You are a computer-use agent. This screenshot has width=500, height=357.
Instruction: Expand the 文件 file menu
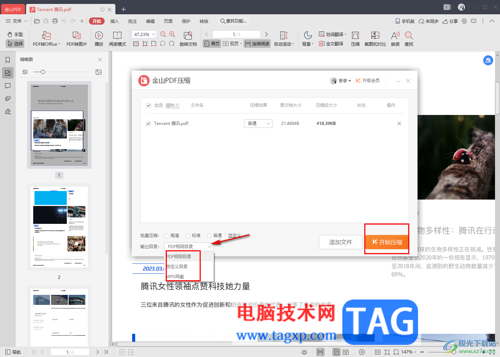pos(16,21)
